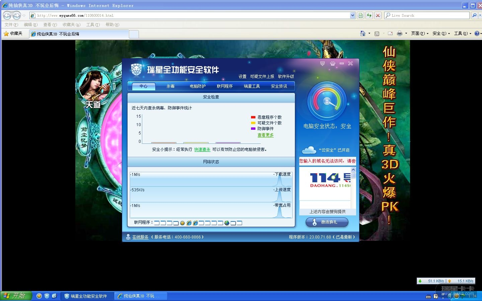Click the 设置 link

(x=242, y=77)
